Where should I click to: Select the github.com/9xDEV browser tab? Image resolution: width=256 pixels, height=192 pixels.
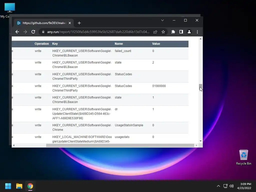tap(43, 23)
